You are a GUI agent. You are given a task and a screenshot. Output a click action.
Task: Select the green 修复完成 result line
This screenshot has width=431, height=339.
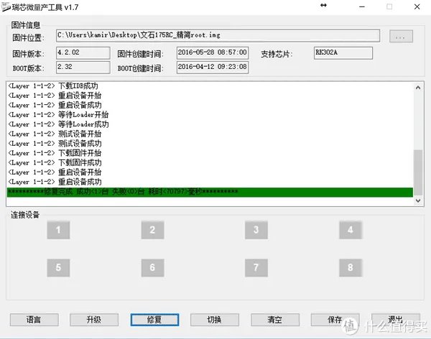(210, 192)
